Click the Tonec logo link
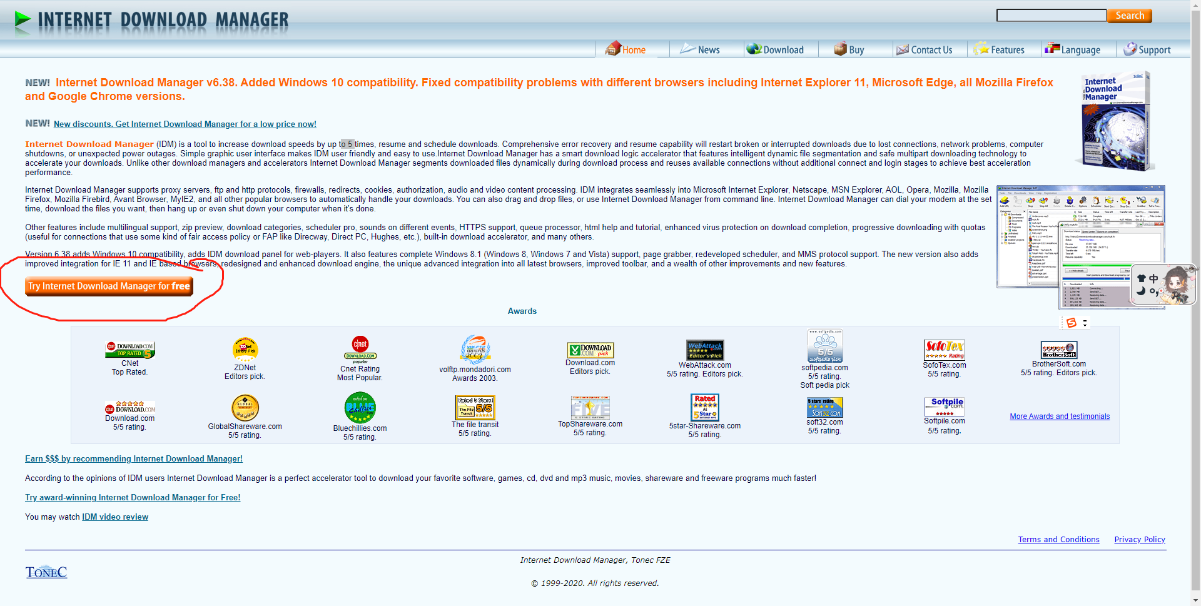Screen dimensions: 1201x606 click(46, 572)
